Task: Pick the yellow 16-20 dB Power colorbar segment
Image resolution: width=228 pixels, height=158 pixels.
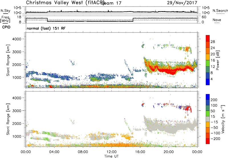Action: (208, 57)
